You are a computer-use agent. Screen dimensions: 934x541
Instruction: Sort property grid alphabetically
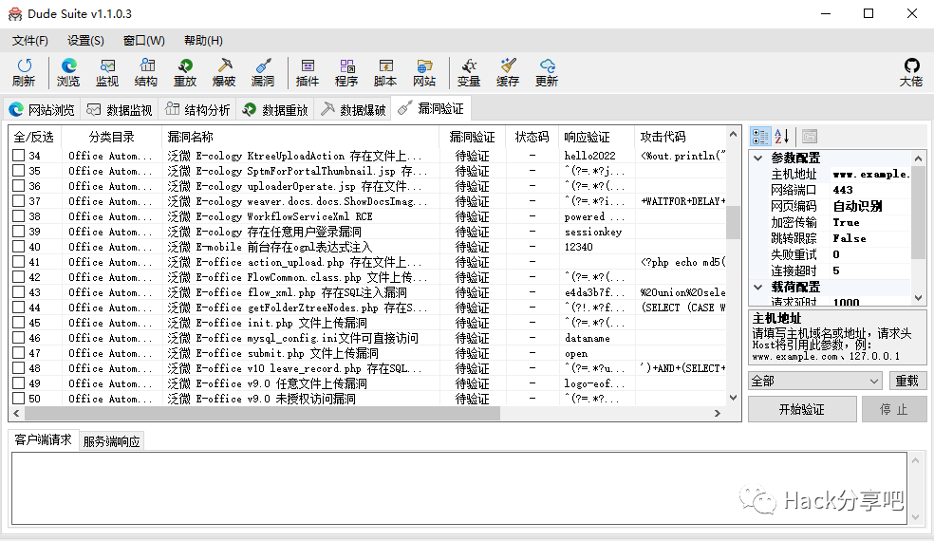coord(782,137)
